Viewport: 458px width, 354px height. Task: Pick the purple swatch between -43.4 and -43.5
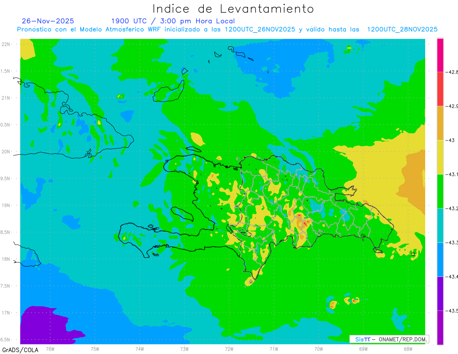point(440,293)
